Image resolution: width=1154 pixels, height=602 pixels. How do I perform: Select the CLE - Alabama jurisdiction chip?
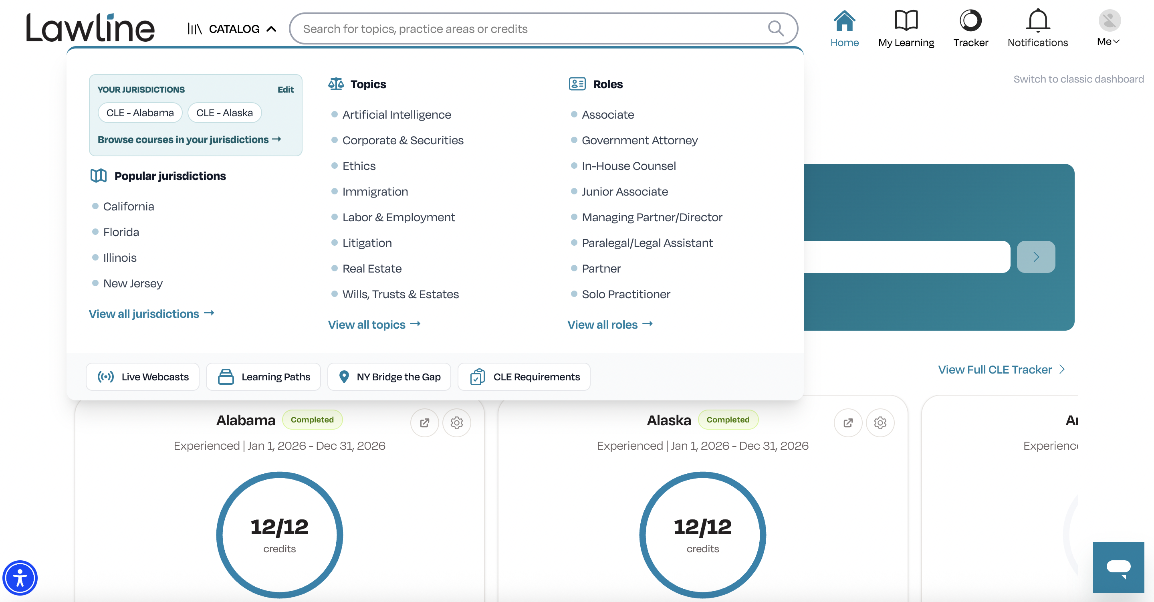tap(140, 113)
